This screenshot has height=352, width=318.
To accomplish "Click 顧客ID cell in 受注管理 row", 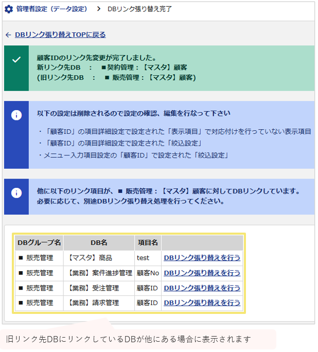I will tap(148, 288).
